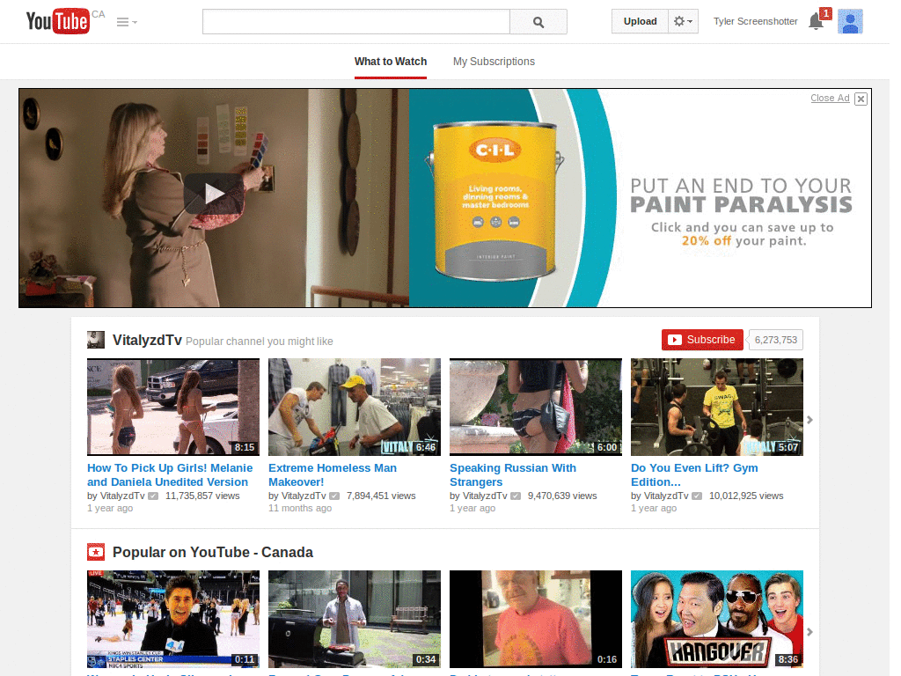Click VitalyzdTv byline under Do You Even Lift

click(x=666, y=496)
